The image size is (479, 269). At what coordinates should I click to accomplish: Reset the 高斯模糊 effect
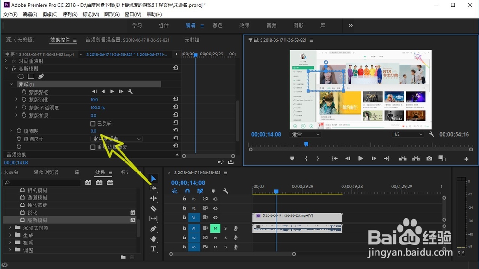point(176,68)
